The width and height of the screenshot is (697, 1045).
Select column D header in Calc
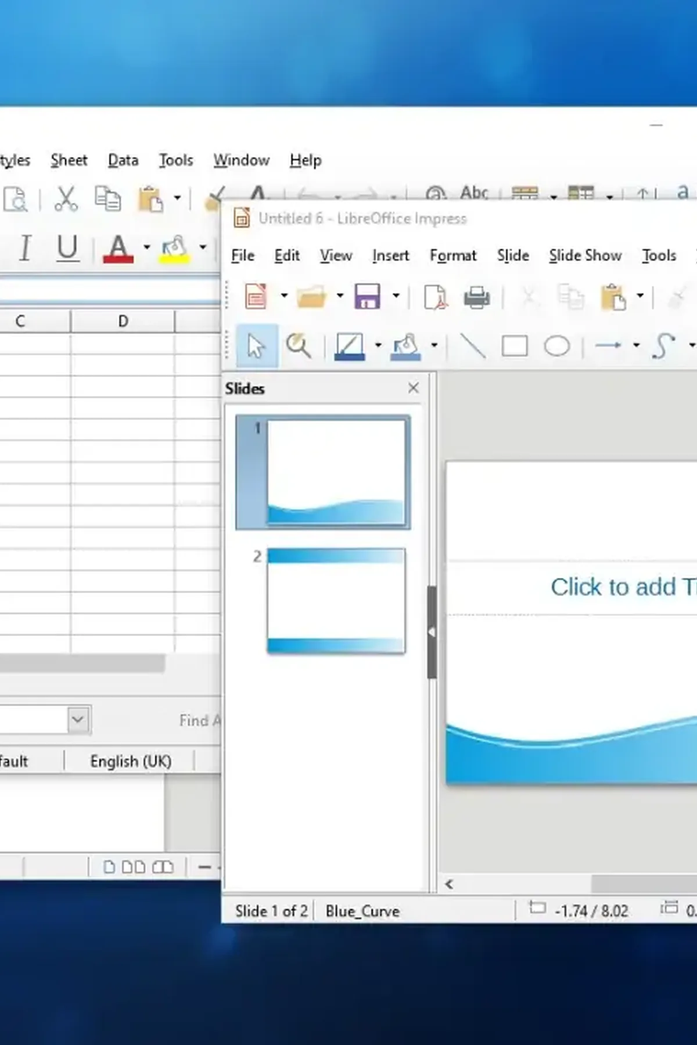pos(123,321)
